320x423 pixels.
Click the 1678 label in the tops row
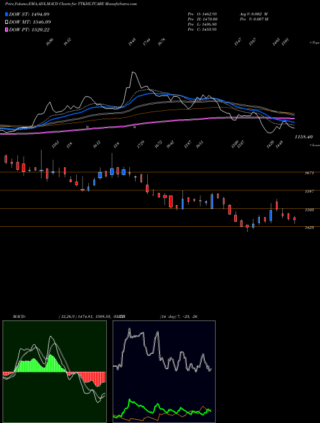pos(161,42)
